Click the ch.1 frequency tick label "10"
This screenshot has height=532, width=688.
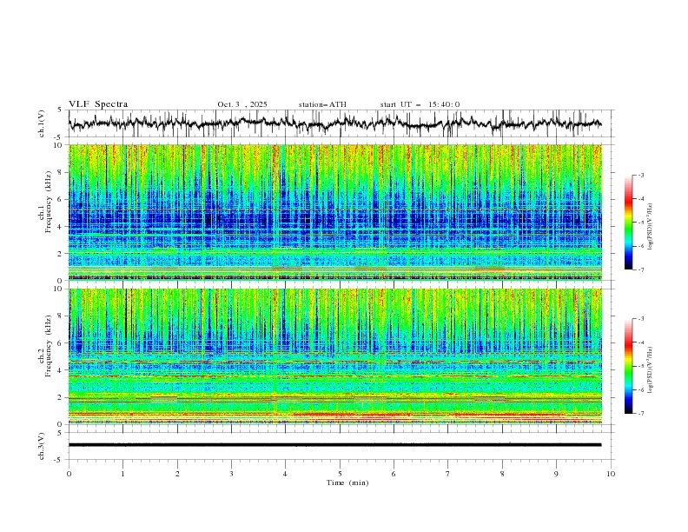click(x=58, y=145)
